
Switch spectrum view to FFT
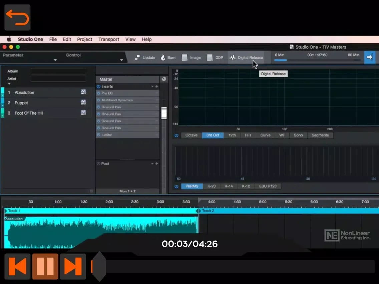coord(248,135)
